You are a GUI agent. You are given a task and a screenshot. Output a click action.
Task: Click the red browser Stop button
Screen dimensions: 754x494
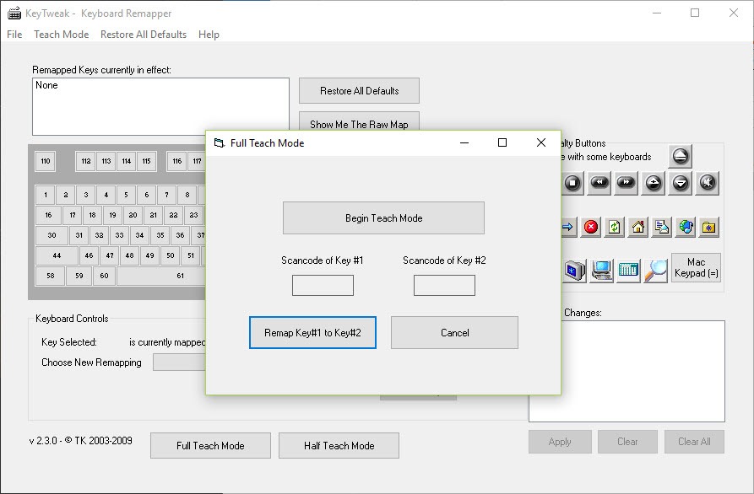591,227
